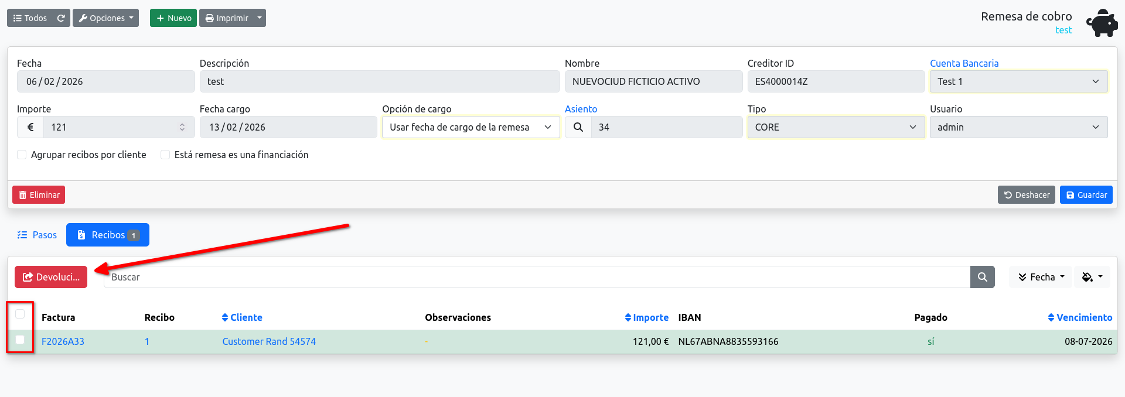Open the fill color legend dropdown
Viewport: 1125px width, 397px height.
(1092, 277)
